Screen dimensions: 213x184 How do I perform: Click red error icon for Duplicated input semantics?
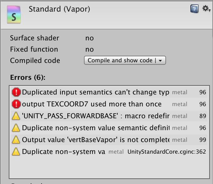pyautogui.click(x=16, y=92)
